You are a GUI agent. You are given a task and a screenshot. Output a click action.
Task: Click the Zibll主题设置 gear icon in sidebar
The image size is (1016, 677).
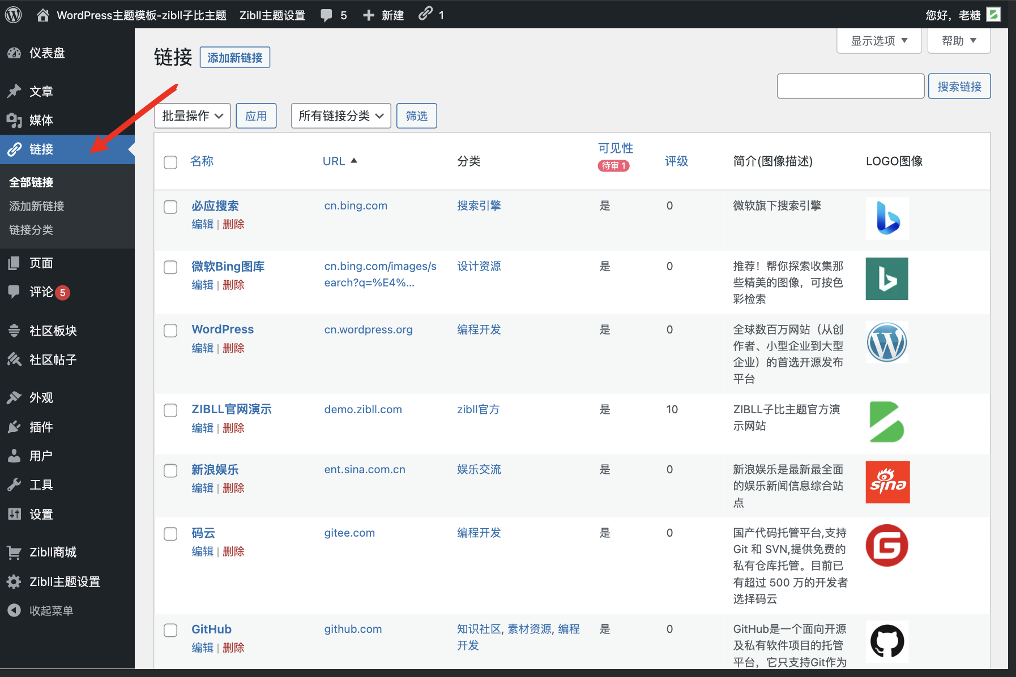14,581
